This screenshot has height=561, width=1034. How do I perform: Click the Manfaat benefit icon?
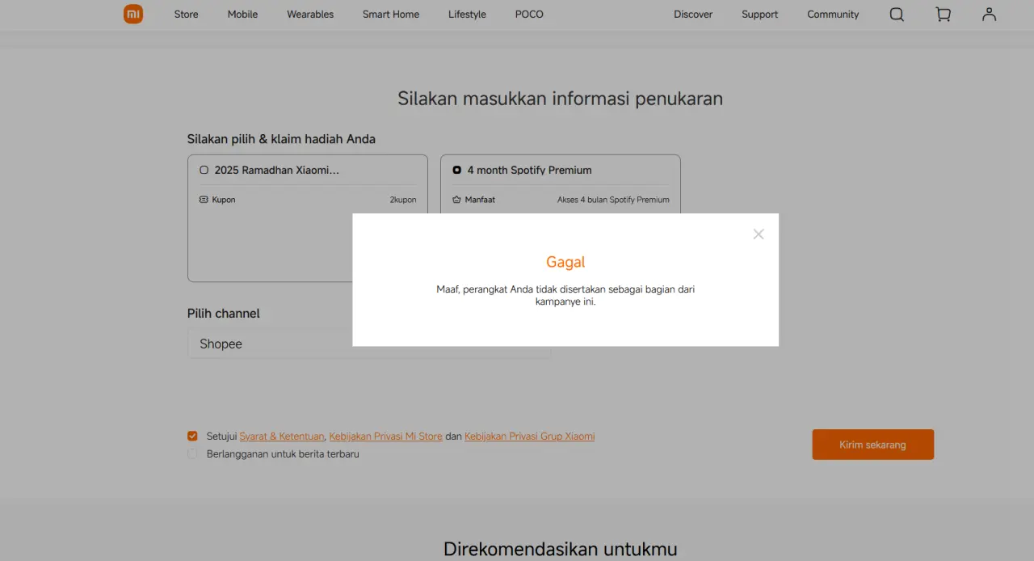pos(456,200)
